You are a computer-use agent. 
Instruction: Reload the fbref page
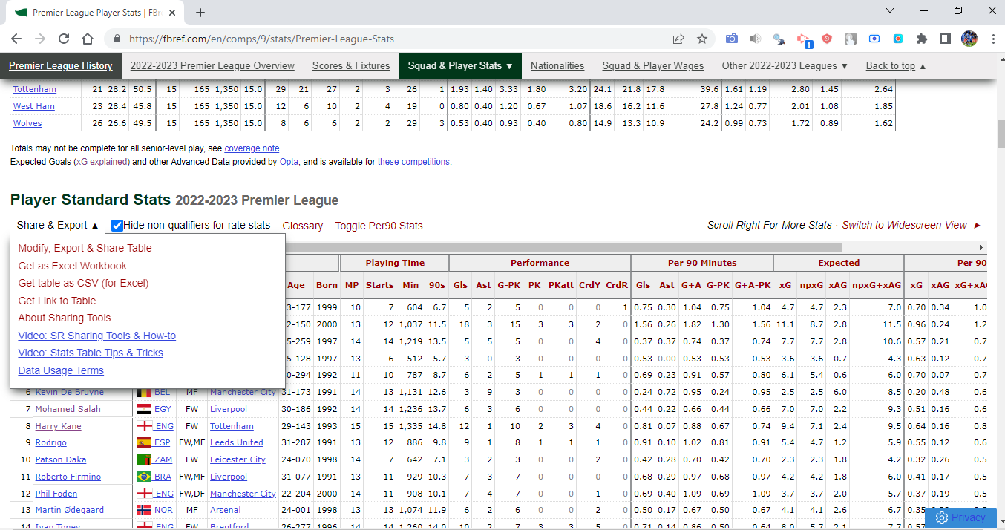tap(64, 39)
